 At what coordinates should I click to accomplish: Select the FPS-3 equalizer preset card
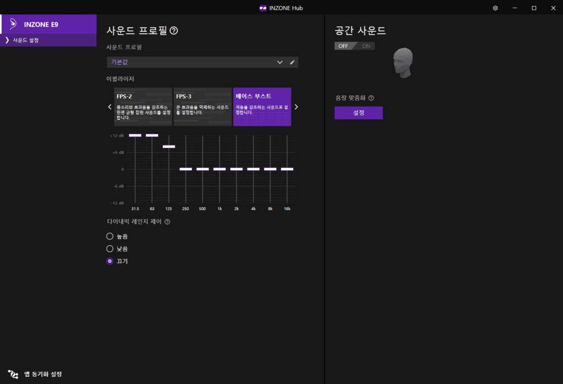pyautogui.click(x=202, y=107)
